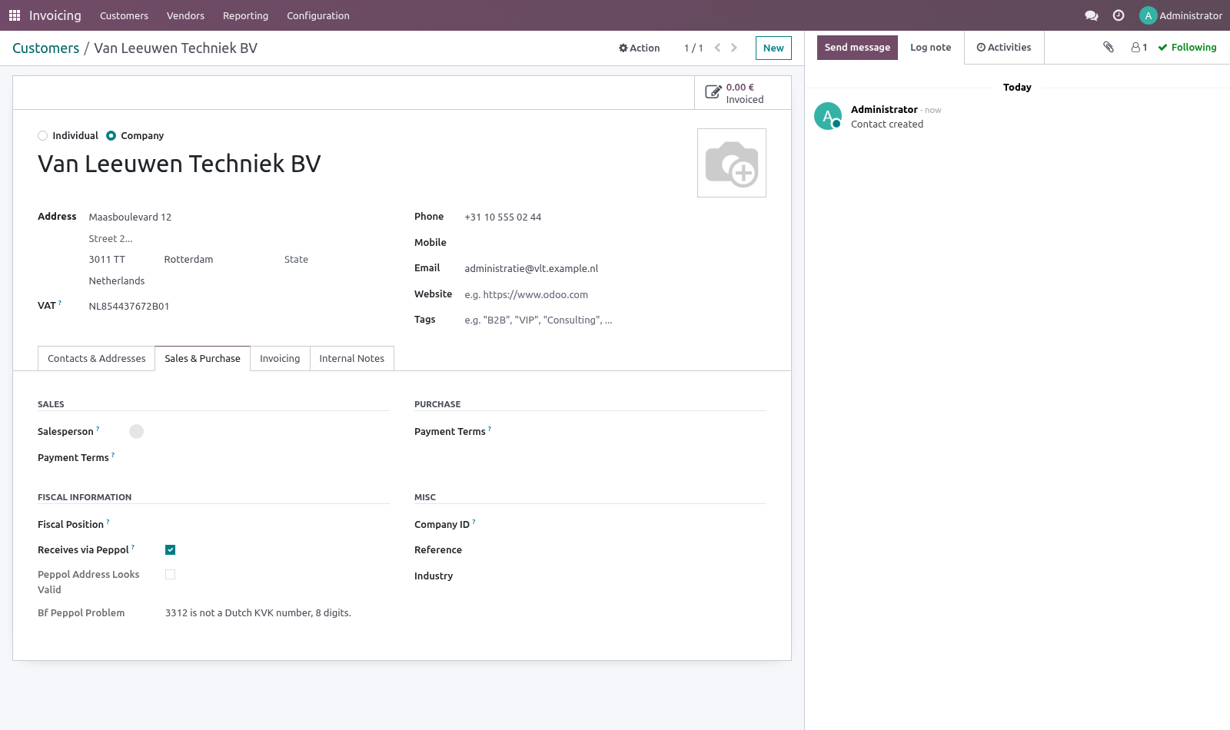Image resolution: width=1230 pixels, height=730 pixels.
Task: Click Send message button
Action: pyautogui.click(x=857, y=47)
